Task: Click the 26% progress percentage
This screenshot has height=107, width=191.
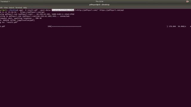Action: [49, 26]
